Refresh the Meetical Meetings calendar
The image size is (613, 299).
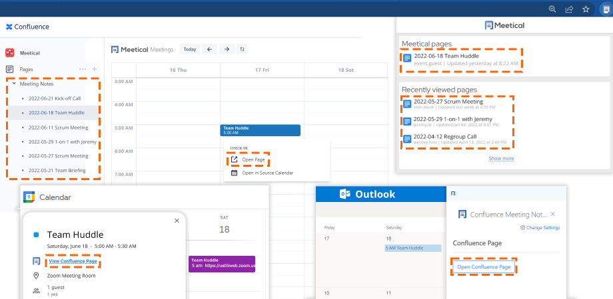pyautogui.click(x=243, y=49)
